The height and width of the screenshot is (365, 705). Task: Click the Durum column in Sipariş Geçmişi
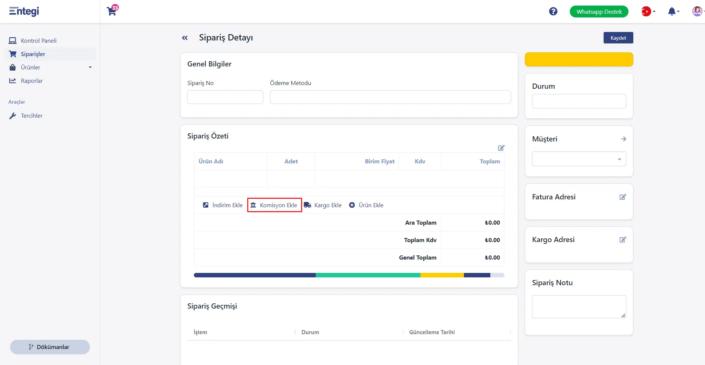[x=310, y=332]
